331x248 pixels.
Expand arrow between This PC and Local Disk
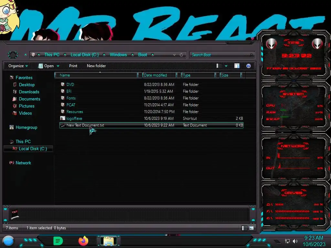[x=65, y=55]
